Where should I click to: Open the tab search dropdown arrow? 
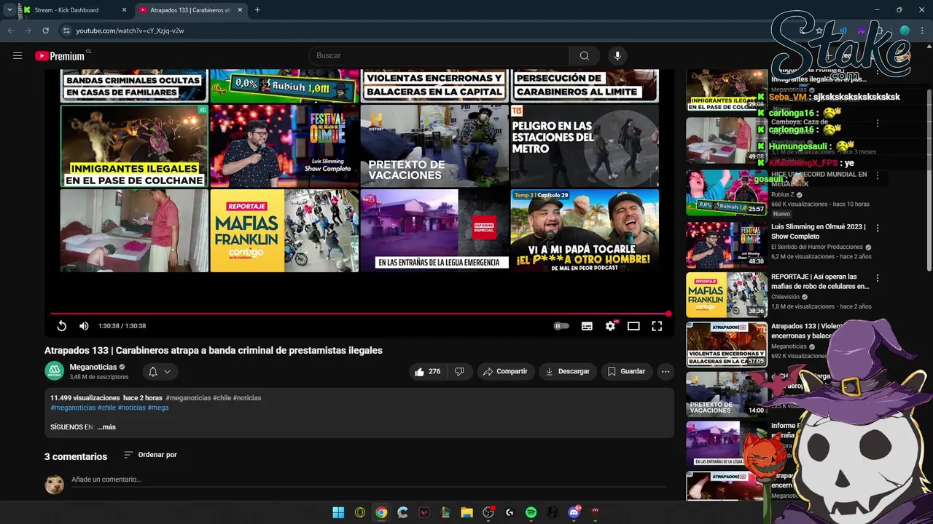coord(9,10)
